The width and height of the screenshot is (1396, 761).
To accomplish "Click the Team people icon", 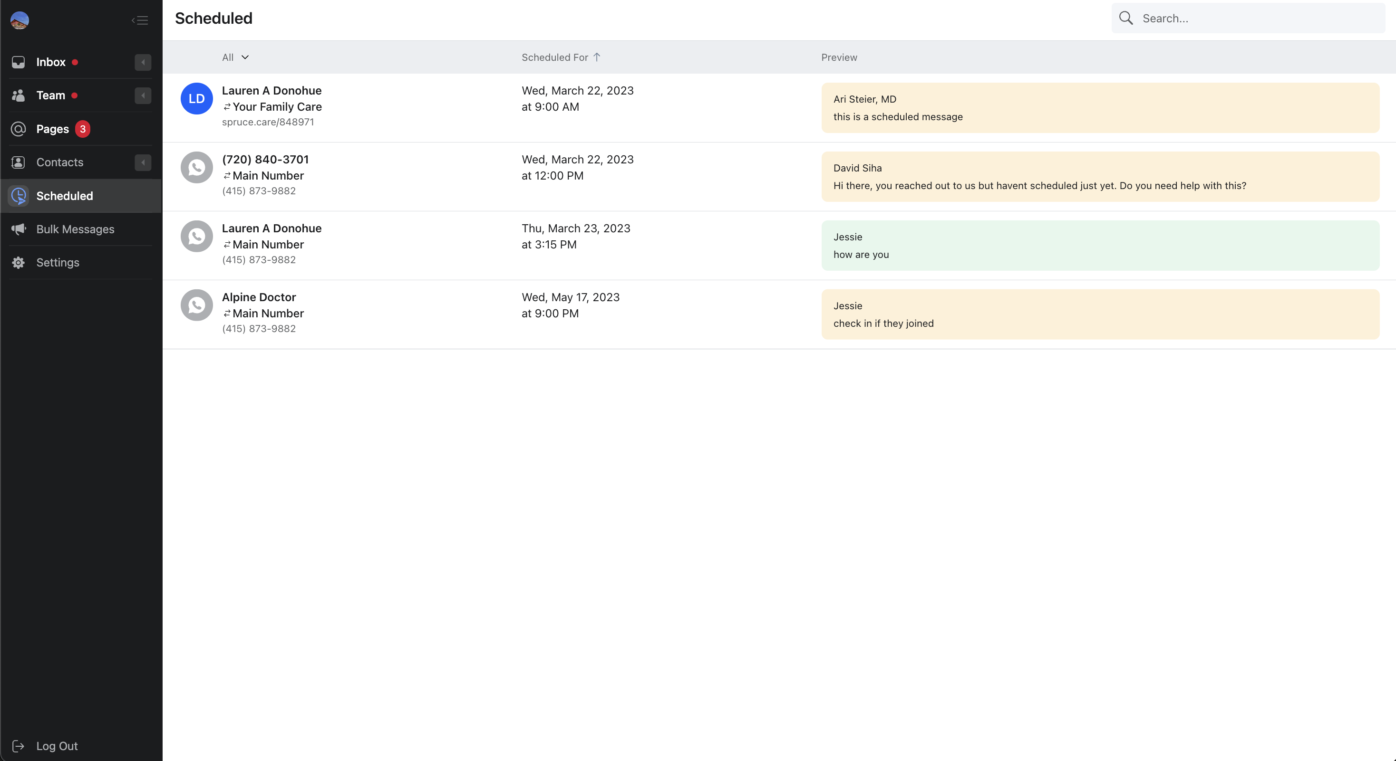I will pos(19,95).
